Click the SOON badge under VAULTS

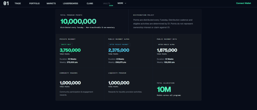(111, 6)
